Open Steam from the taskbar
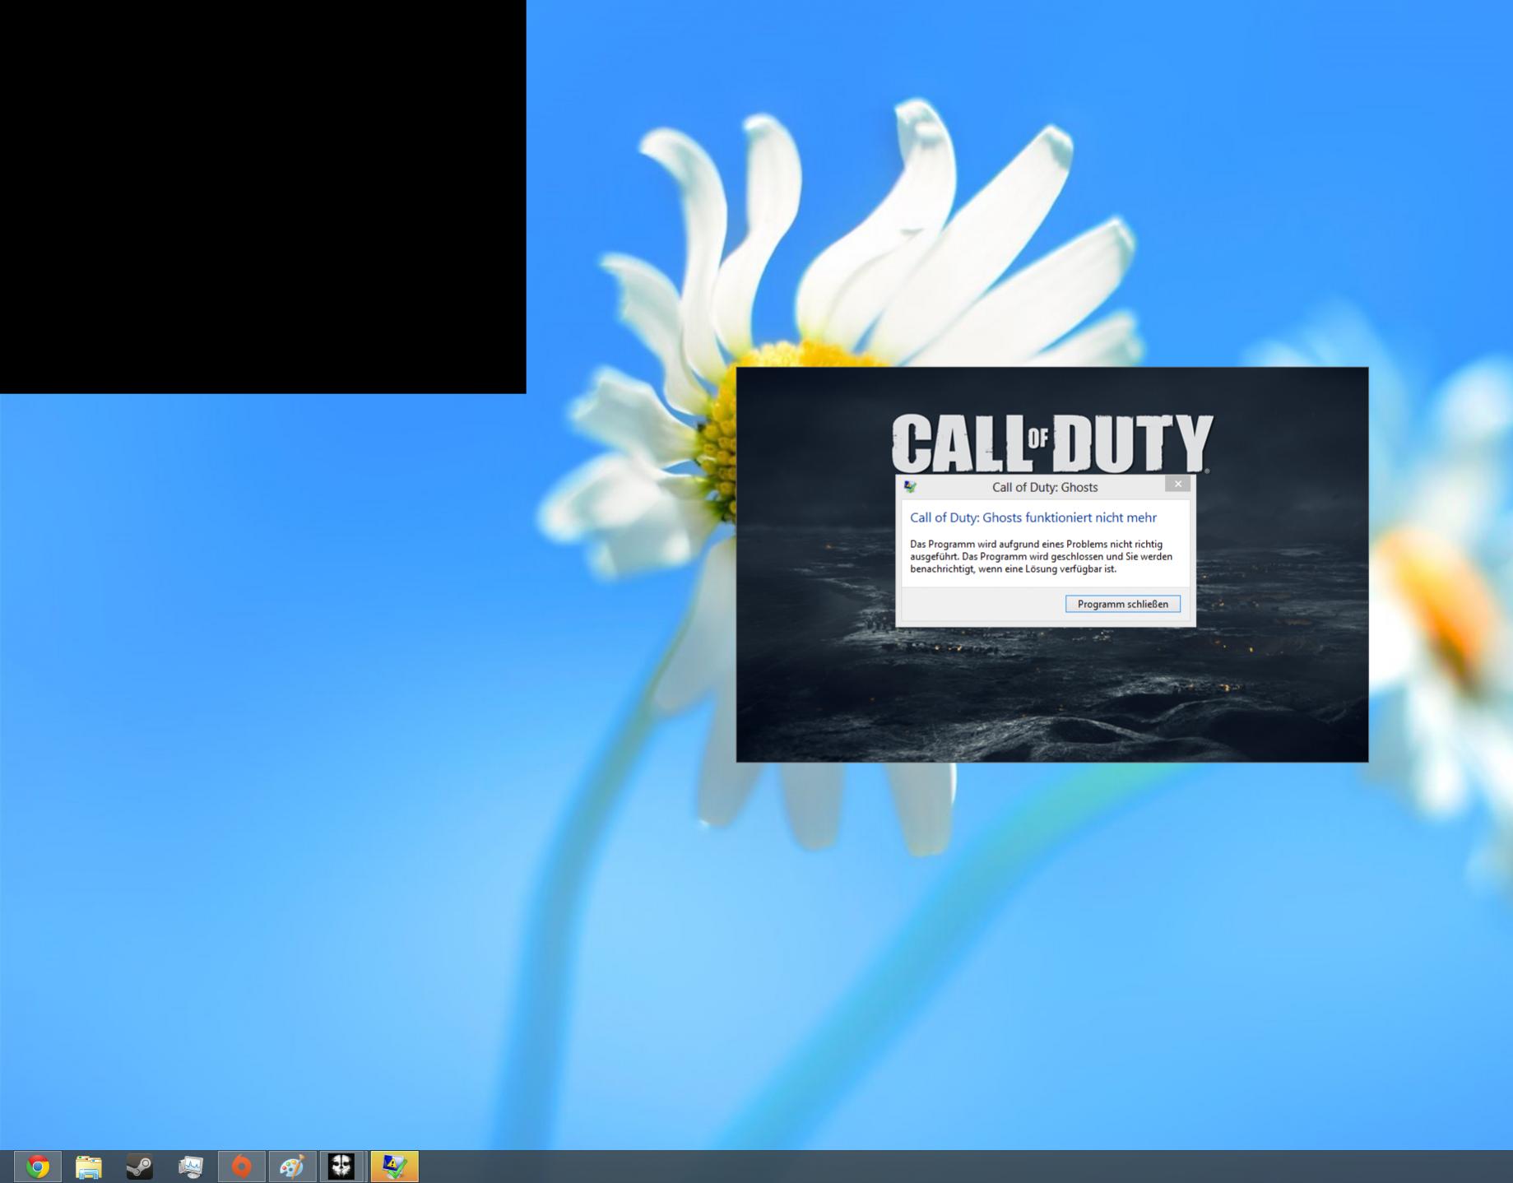Screen dimensions: 1513x1183 coord(139,1167)
